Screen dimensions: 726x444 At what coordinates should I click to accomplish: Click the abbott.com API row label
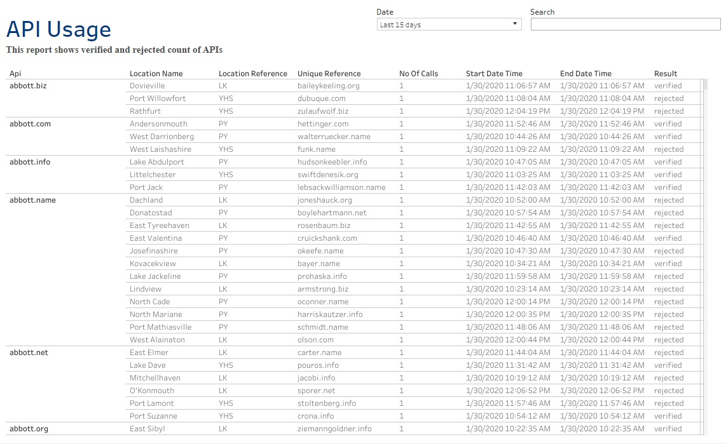click(x=30, y=124)
